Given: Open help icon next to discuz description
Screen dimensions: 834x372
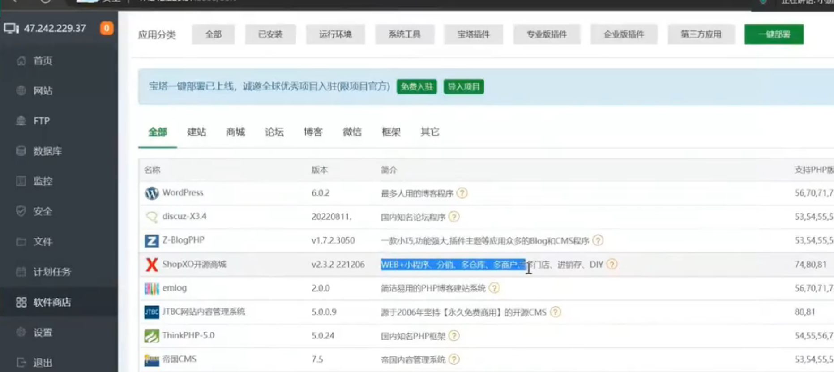Looking at the screenshot, I should [454, 217].
